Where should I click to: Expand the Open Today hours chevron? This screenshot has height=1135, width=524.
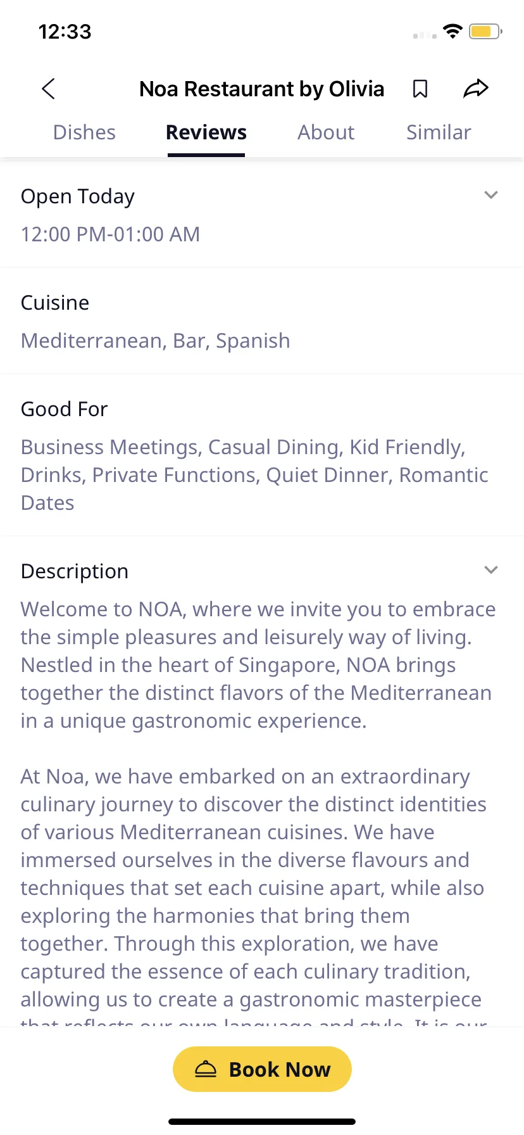491,195
